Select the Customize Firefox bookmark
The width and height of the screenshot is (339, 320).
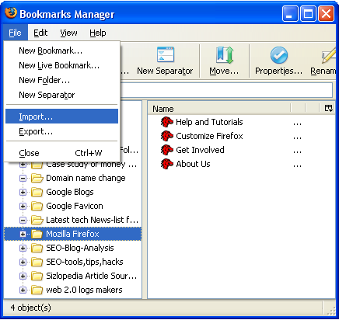tap(209, 136)
